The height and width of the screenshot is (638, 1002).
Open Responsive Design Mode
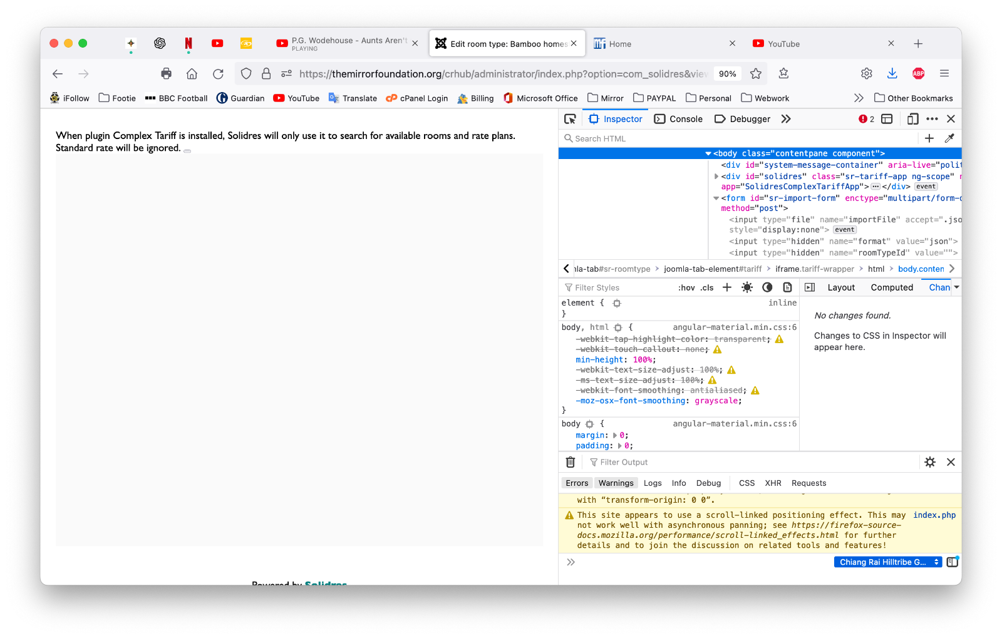click(x=912, y=119)
